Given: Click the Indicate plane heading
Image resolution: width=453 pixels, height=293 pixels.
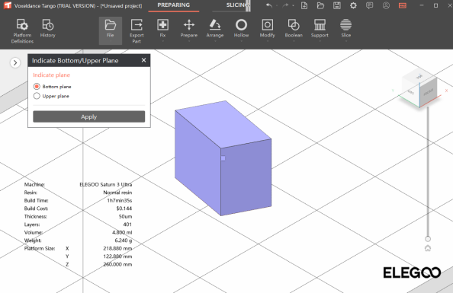Looking at the screenshot, I should [51, 75].
